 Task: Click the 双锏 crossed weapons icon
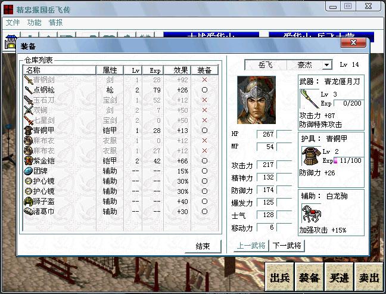29,110
